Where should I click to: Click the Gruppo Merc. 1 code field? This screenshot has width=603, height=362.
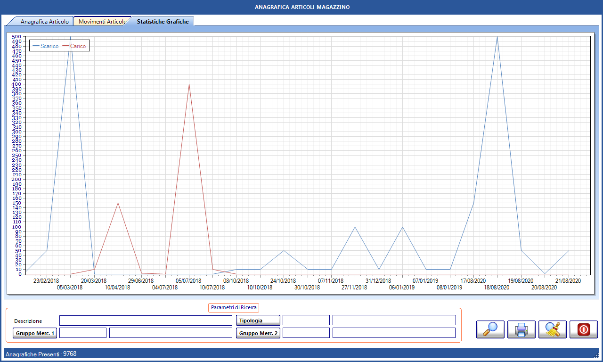point(83,333)
